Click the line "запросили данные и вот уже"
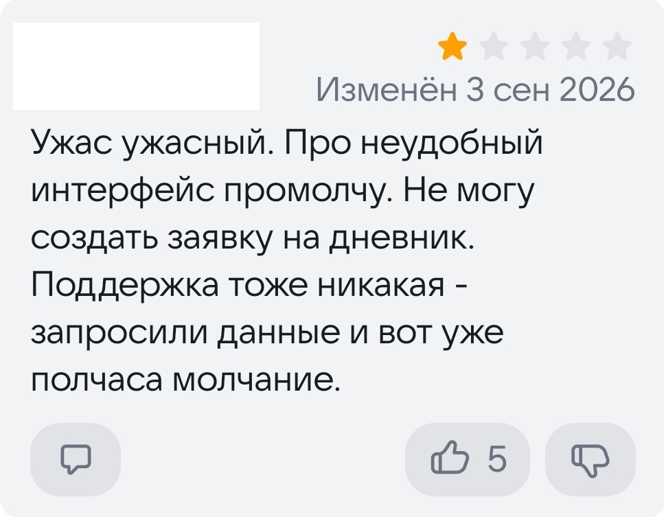The width and height of the screenshot is (664, 517). point(268,333)
